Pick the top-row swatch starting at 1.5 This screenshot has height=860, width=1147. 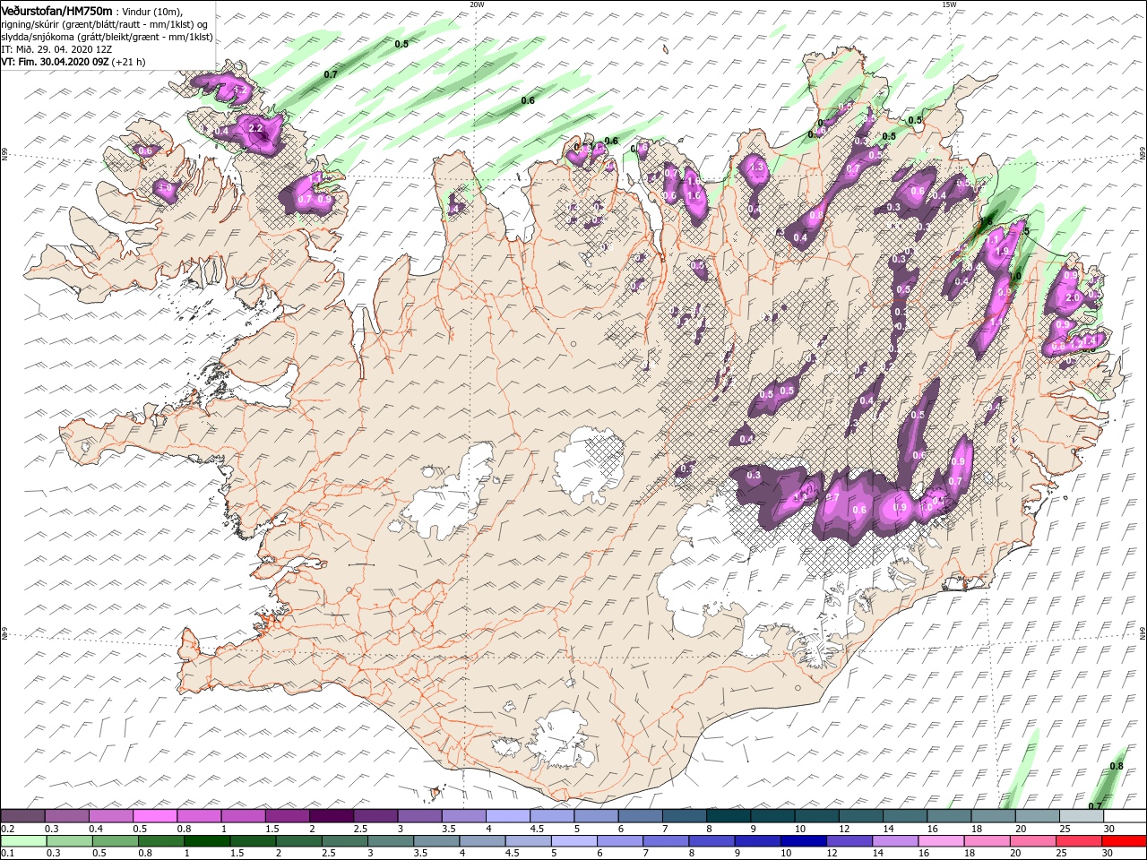(287, 816)
